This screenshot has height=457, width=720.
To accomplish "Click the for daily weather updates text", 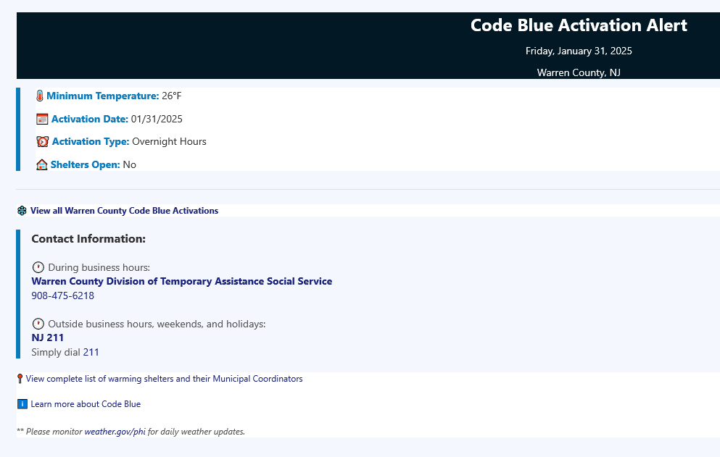I will point(196,432).
